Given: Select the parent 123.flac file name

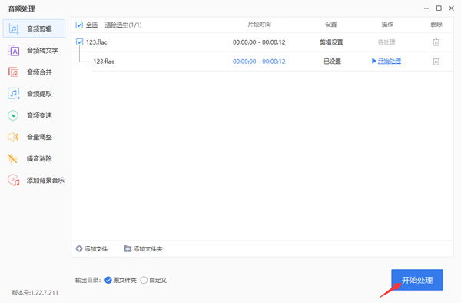Looking at the screenshot, I should [x=97, y=42].
